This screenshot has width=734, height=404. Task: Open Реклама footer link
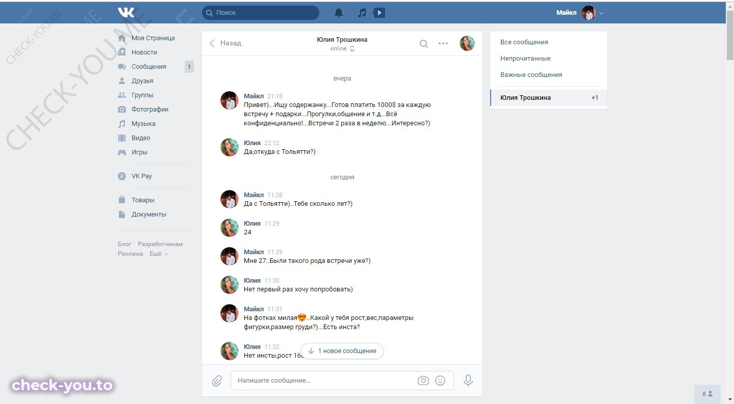[x=131, y=254]
